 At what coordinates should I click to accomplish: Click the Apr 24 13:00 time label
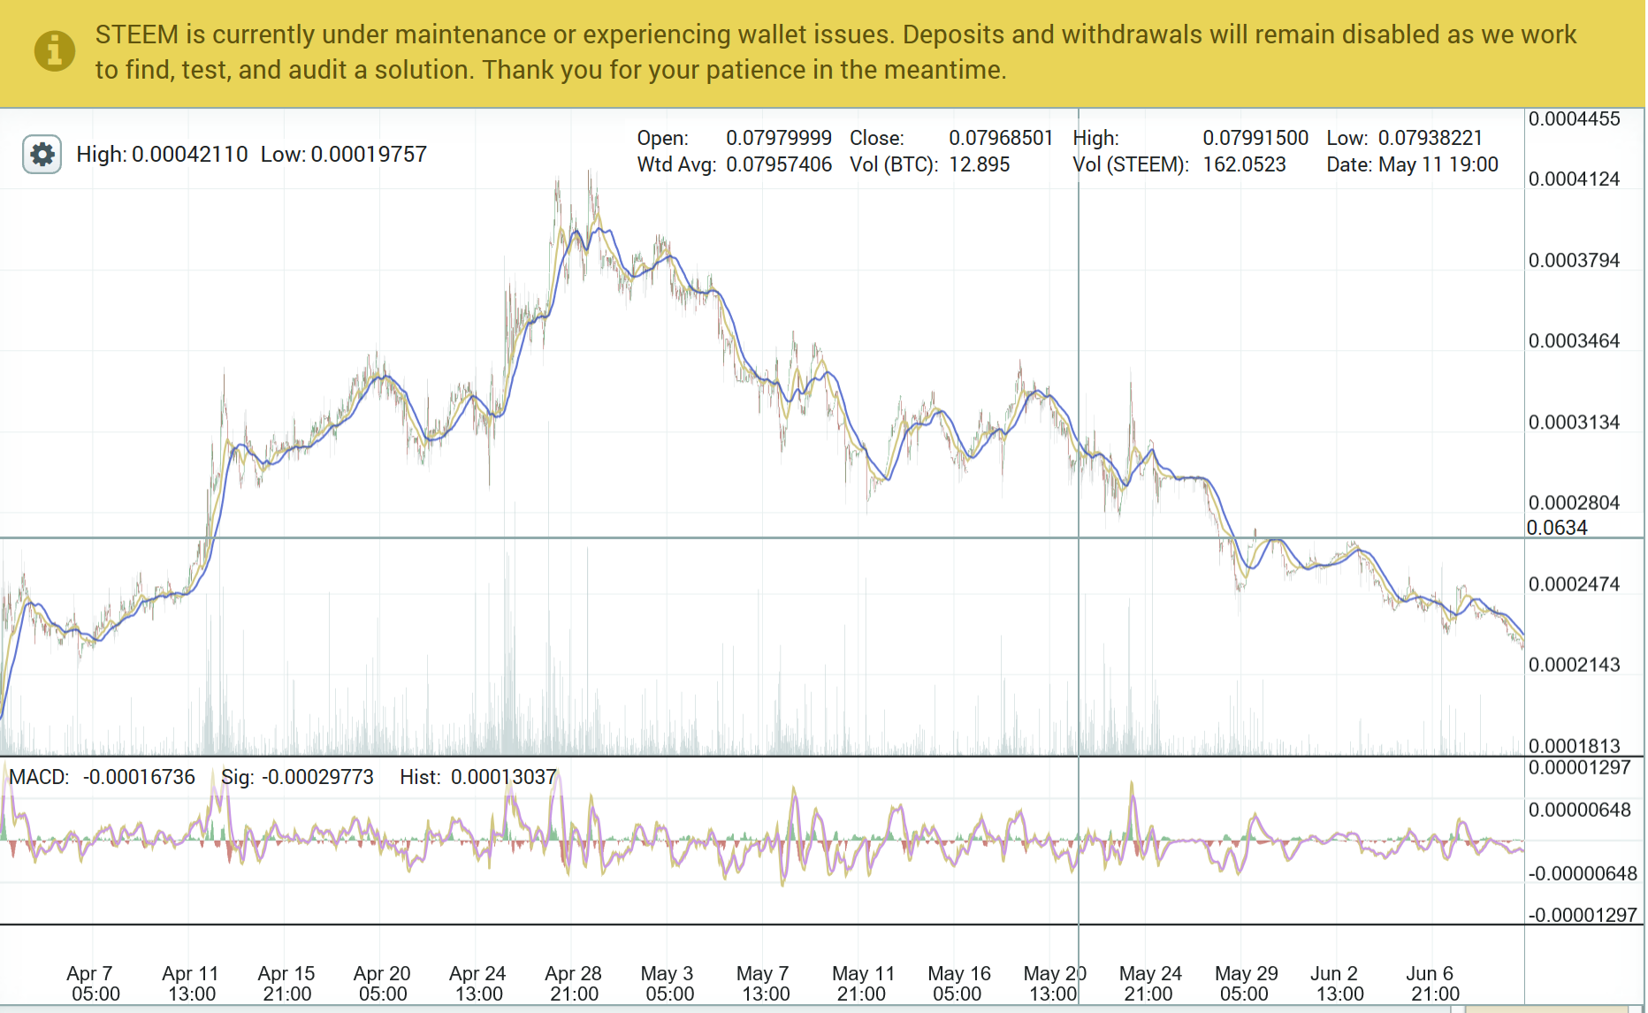477,984
